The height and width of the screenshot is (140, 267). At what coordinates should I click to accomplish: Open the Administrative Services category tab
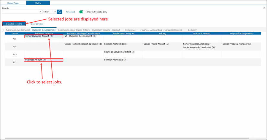[18, 30]
